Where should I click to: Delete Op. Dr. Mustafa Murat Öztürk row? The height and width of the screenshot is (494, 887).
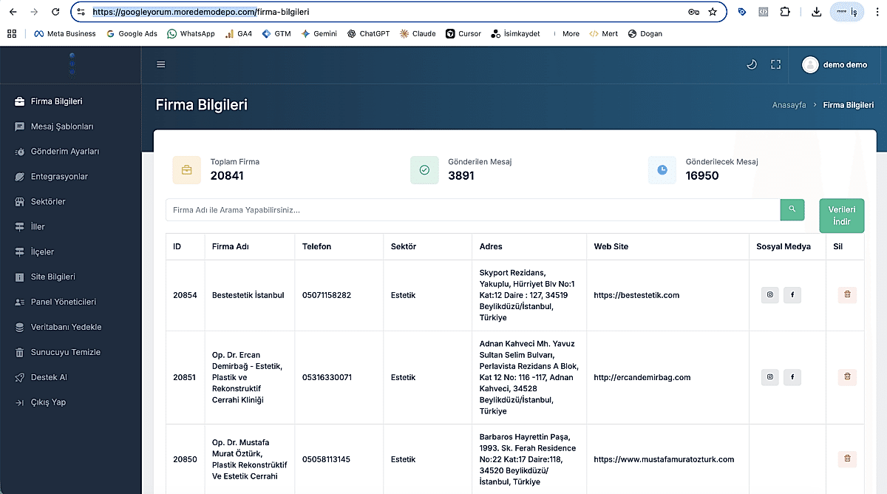847,459
